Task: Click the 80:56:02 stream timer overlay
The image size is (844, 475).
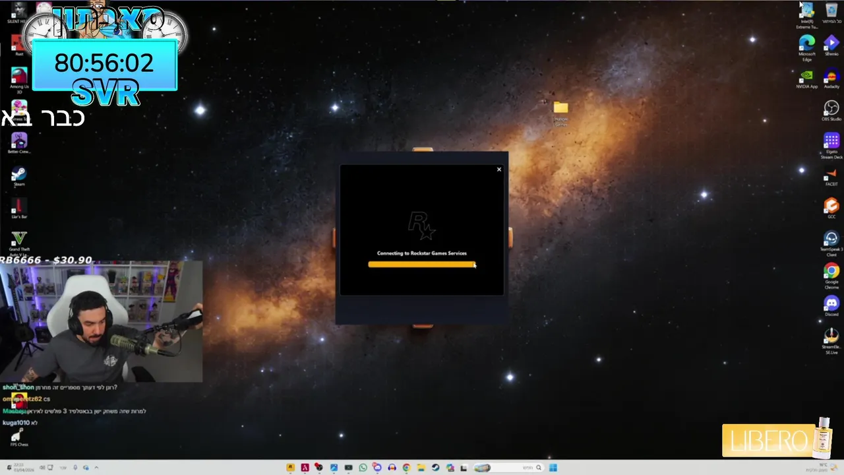Action: [104, 63]
